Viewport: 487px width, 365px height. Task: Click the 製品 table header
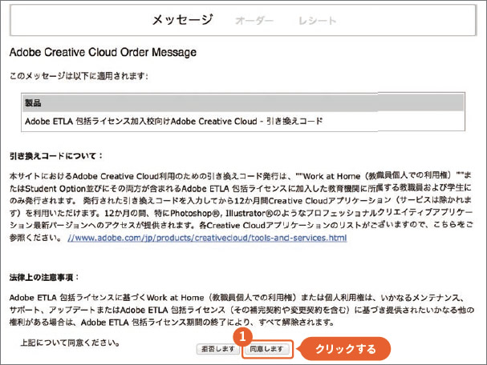click(x=243, y=103)
